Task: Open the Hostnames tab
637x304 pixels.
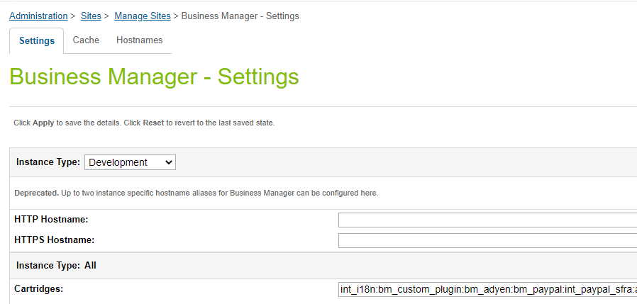Action: [139, 40]
